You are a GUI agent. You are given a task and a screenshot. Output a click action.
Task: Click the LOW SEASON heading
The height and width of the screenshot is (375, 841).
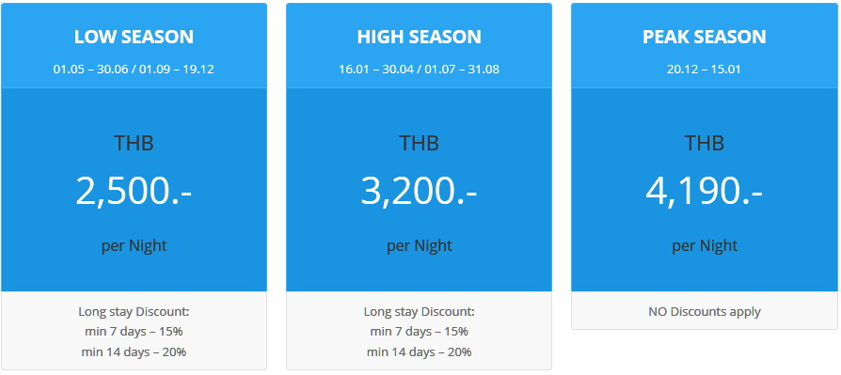pos(134,37)
